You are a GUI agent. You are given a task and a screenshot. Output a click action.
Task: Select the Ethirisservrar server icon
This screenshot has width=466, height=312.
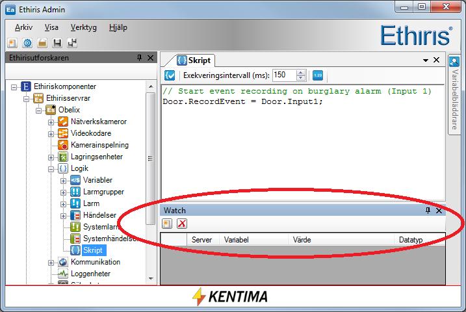[x=38, y=98]
